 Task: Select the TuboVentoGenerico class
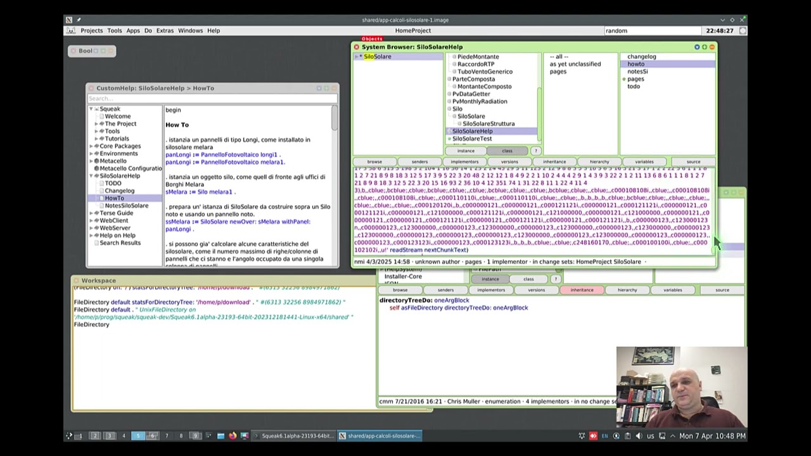[485, 72]
